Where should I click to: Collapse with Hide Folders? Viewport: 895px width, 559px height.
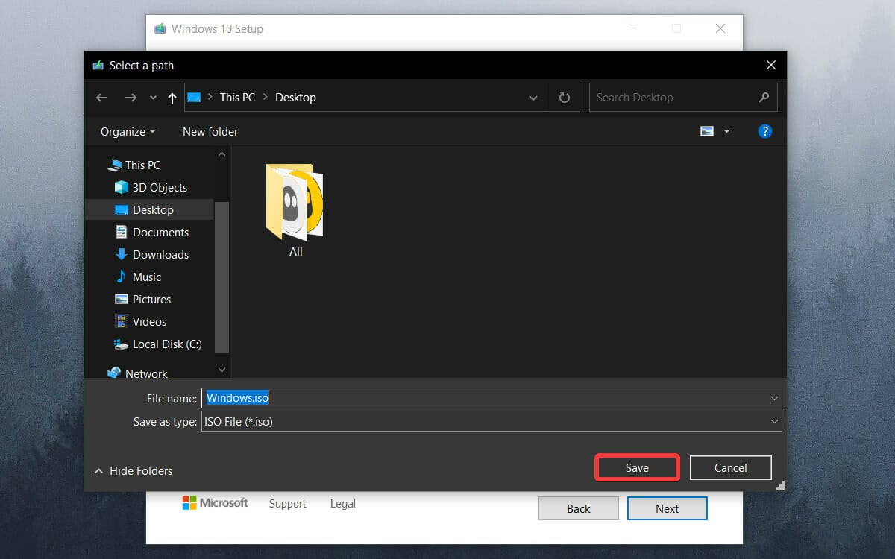tap(134, 471)
